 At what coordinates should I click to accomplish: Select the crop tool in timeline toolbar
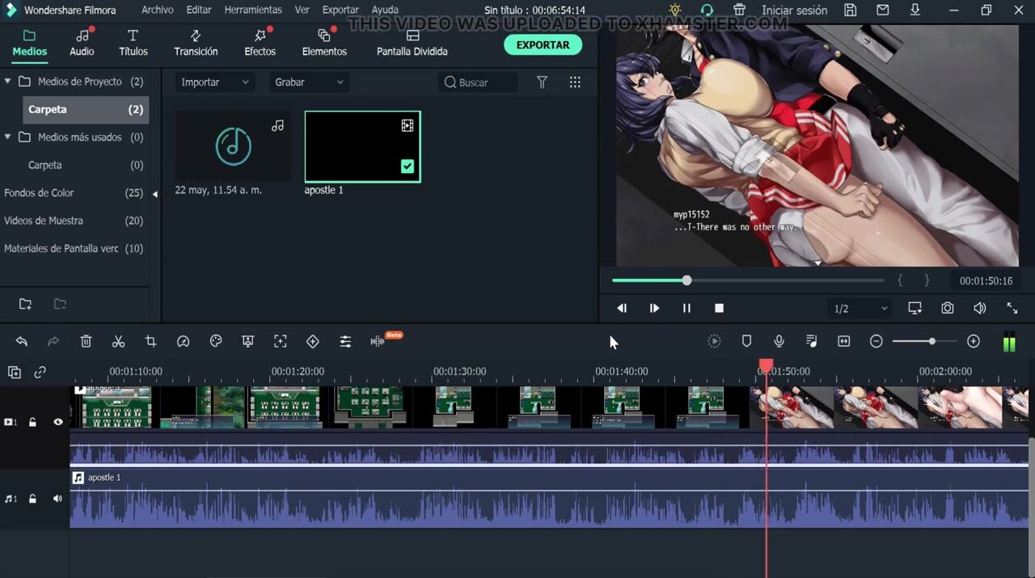(x=150, y=342)
